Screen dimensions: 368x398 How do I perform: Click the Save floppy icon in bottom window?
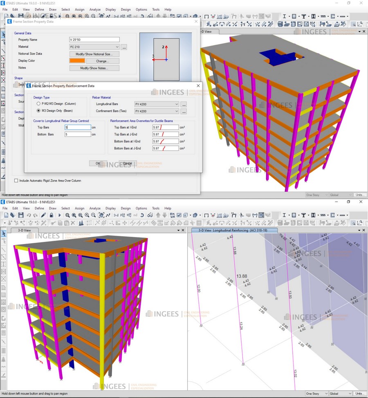21,215
